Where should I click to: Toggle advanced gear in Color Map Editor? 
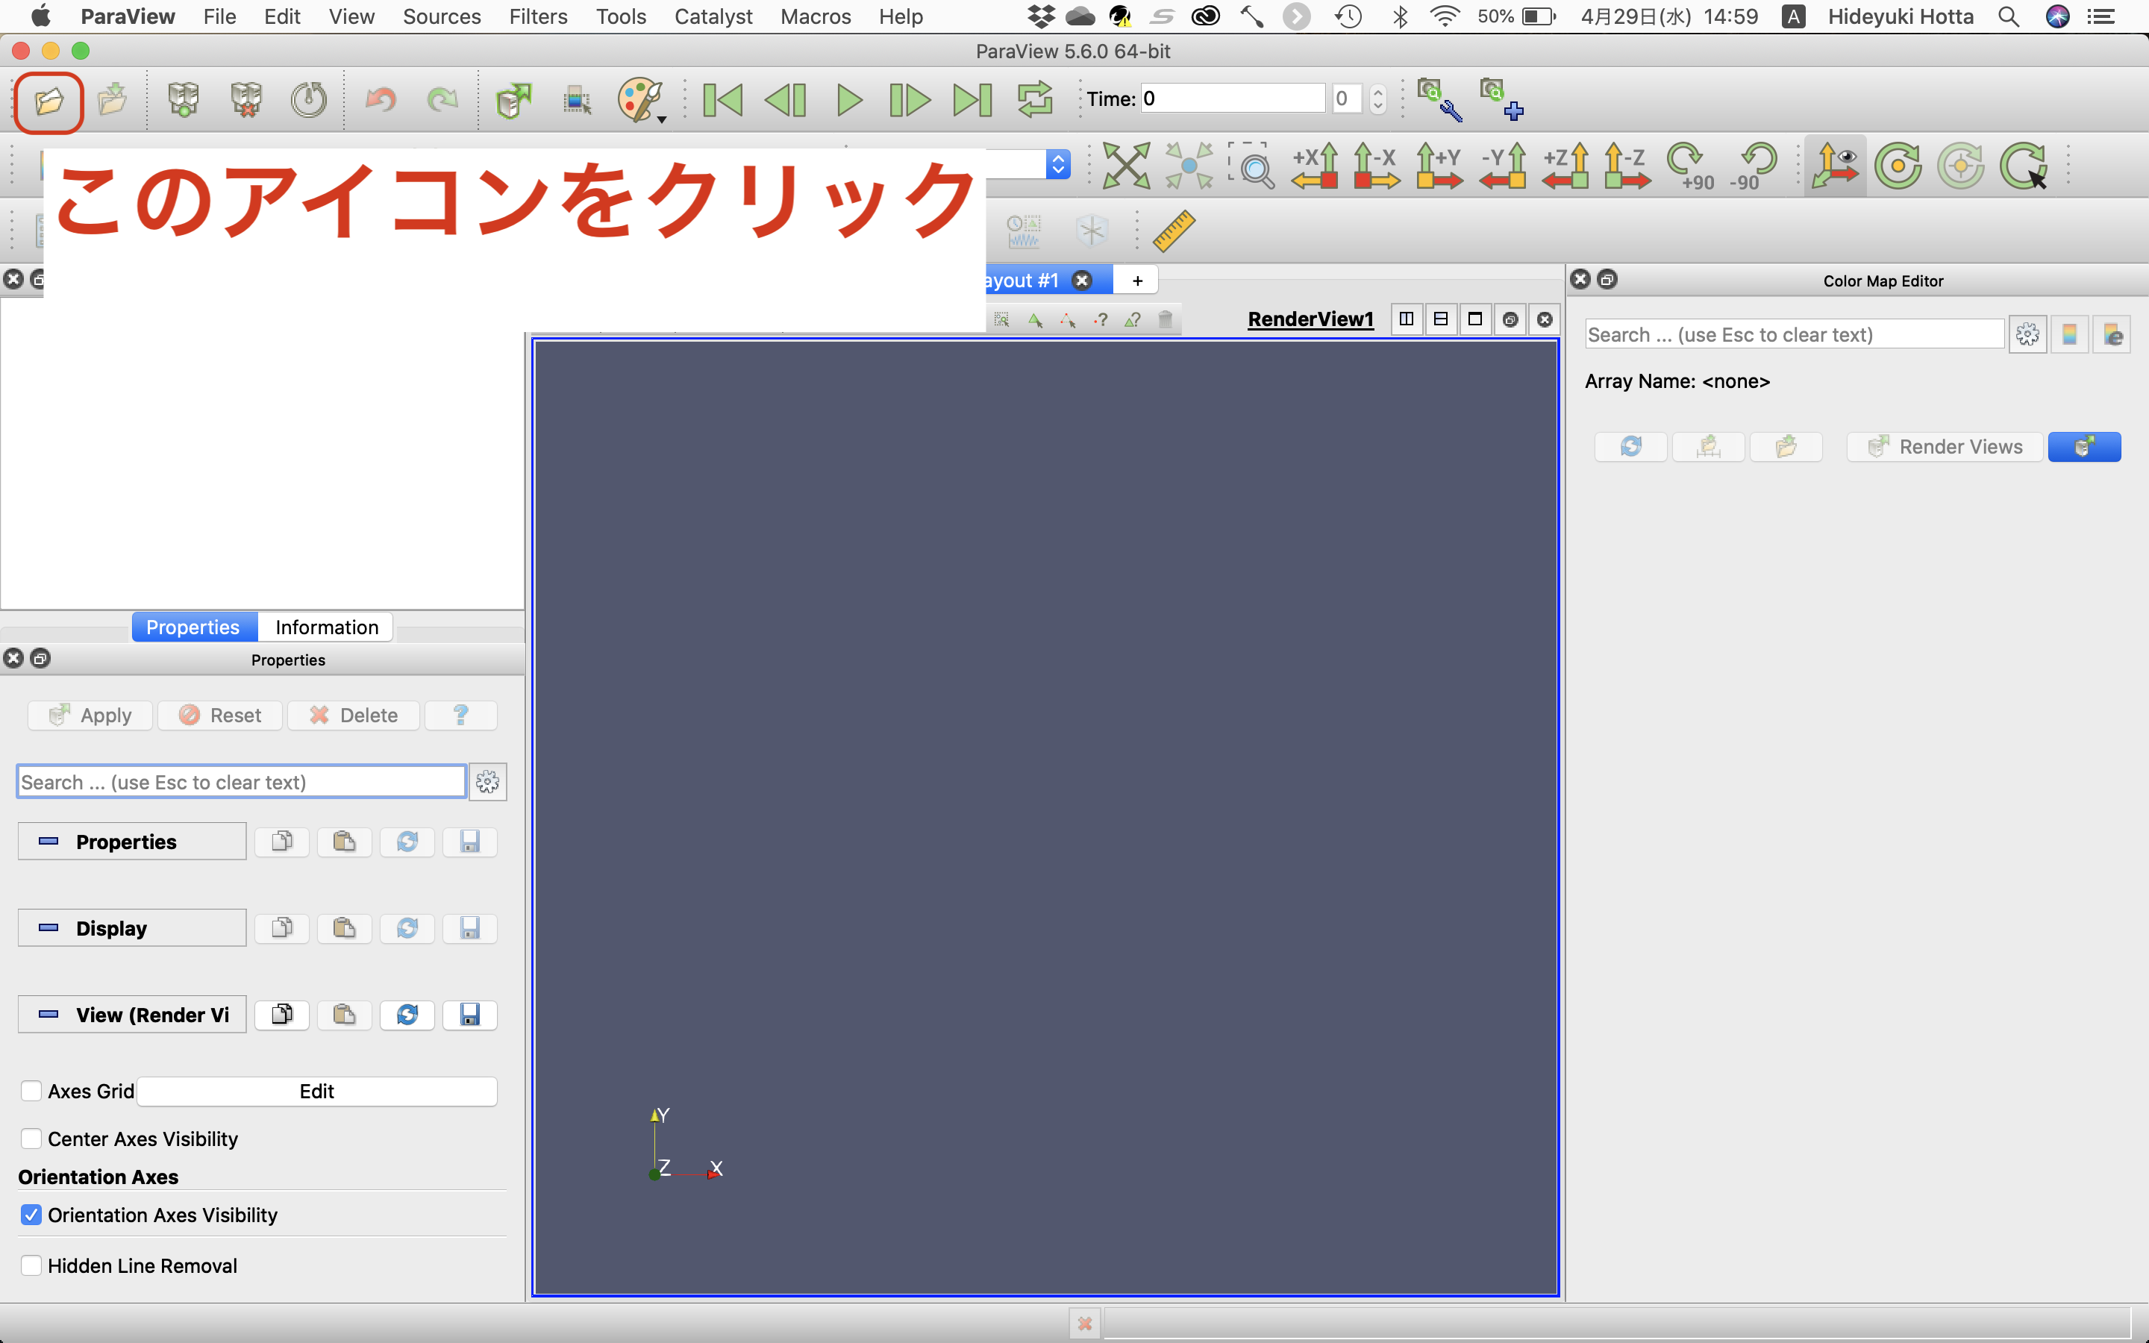pos(2027,335)
